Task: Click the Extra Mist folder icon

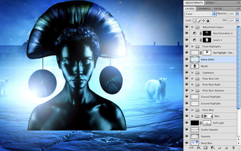Action: 197,110
